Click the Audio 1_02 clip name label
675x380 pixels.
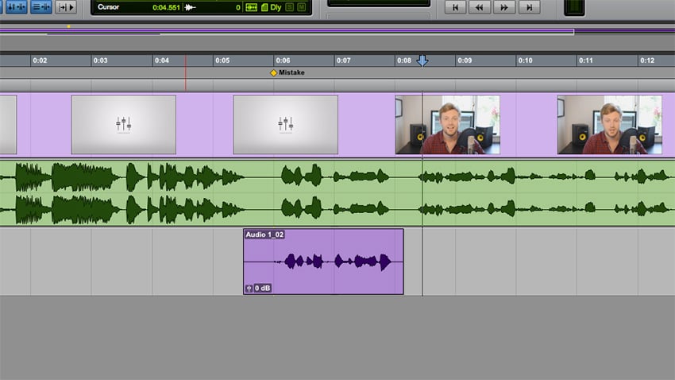coord(264,235)
